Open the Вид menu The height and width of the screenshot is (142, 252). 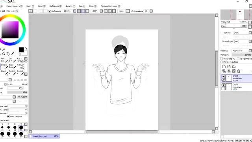[82, 6]
